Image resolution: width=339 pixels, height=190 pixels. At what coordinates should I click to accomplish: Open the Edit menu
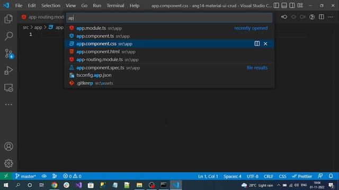[32, 6]
